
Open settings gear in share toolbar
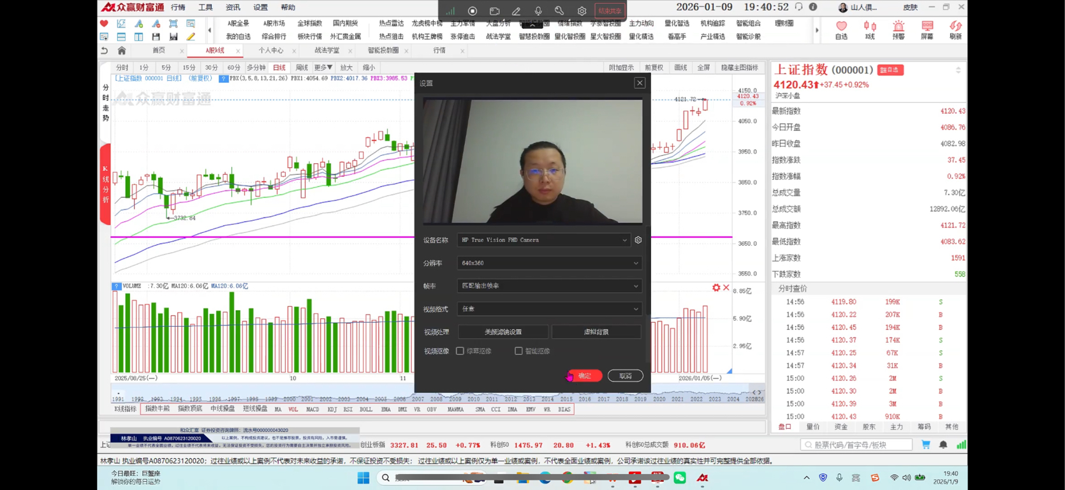[x=582, y=11]
